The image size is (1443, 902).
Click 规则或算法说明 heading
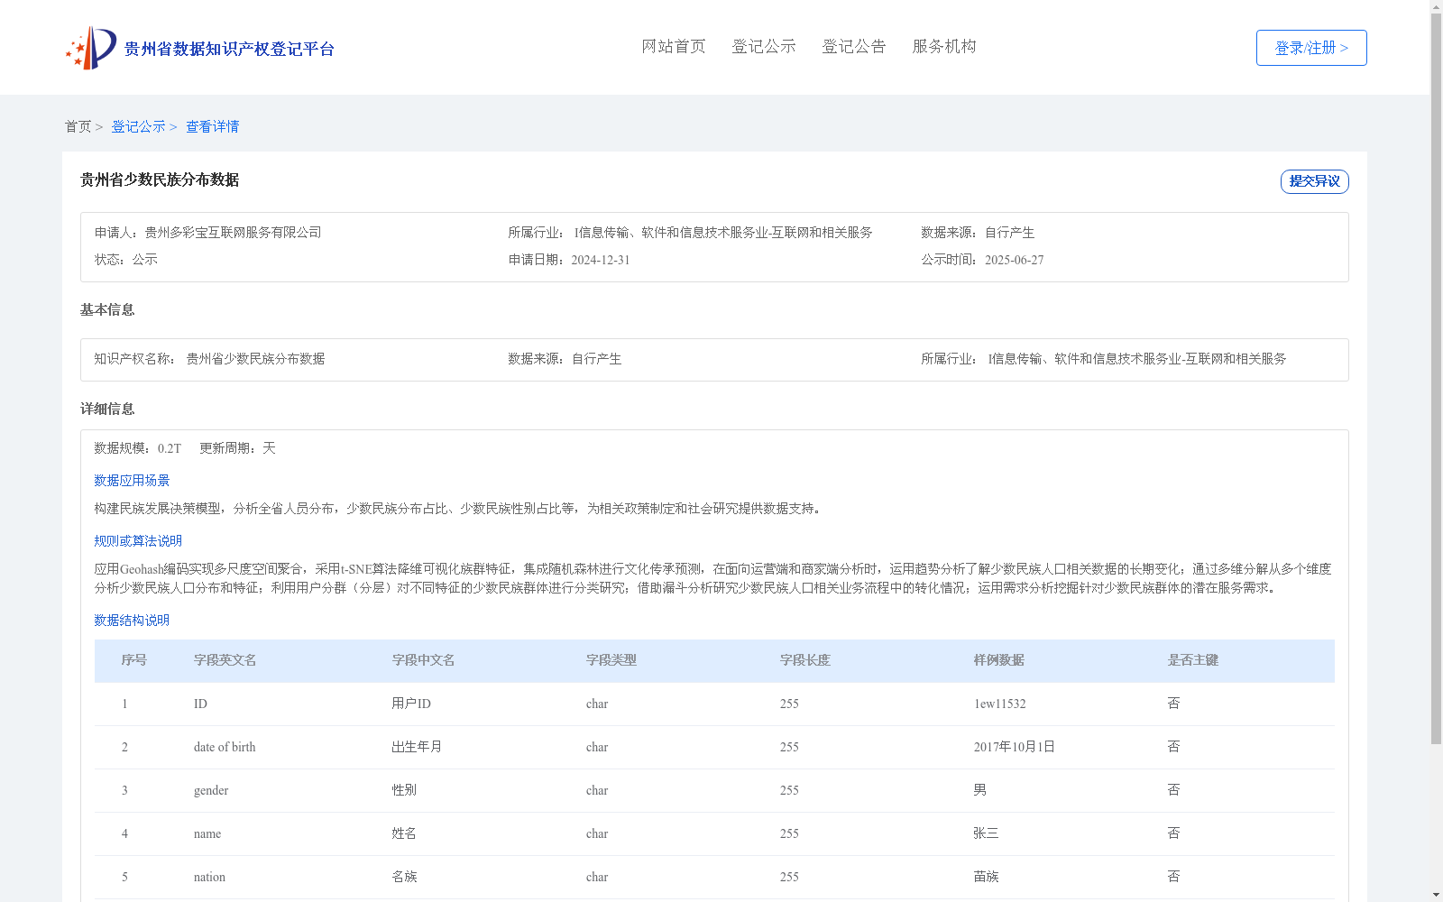coord(138,541)
